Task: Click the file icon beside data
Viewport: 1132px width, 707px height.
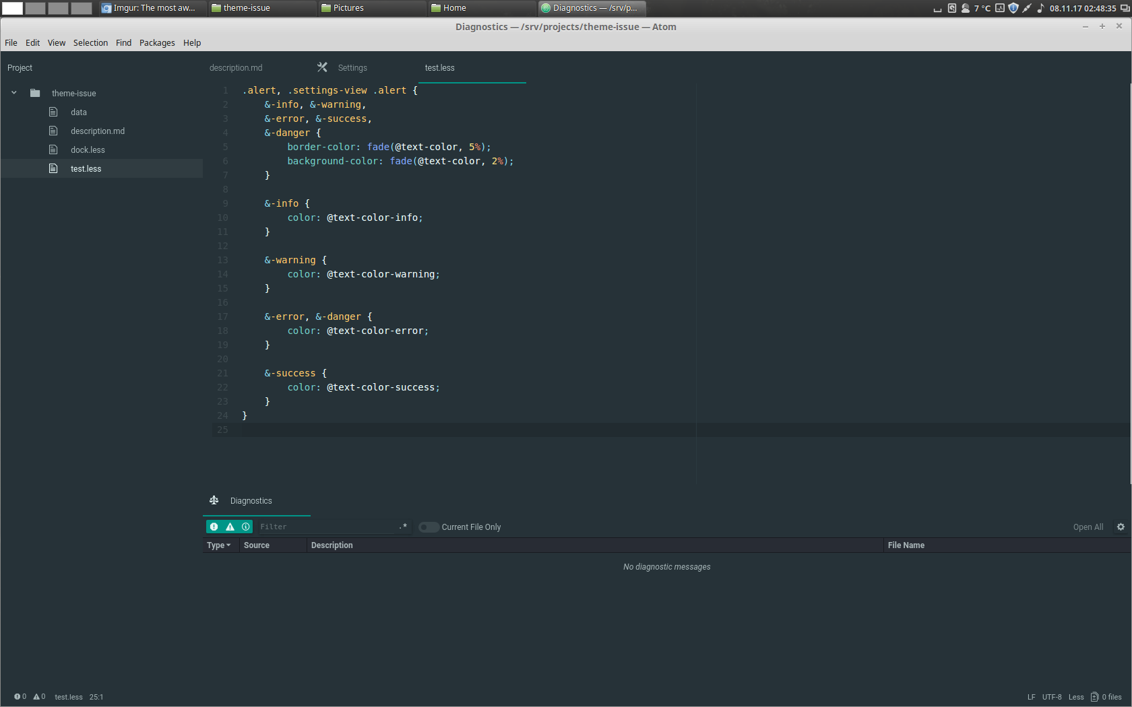Action: 53,112
